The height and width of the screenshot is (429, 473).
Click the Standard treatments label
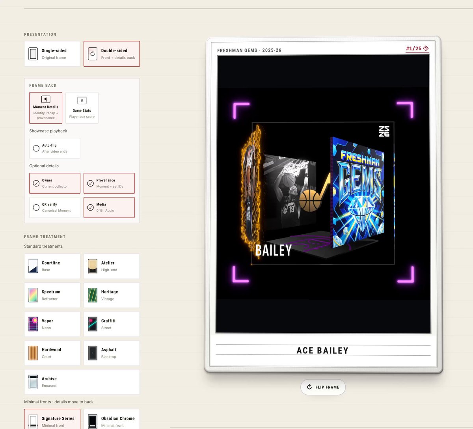tap(43, 246)
